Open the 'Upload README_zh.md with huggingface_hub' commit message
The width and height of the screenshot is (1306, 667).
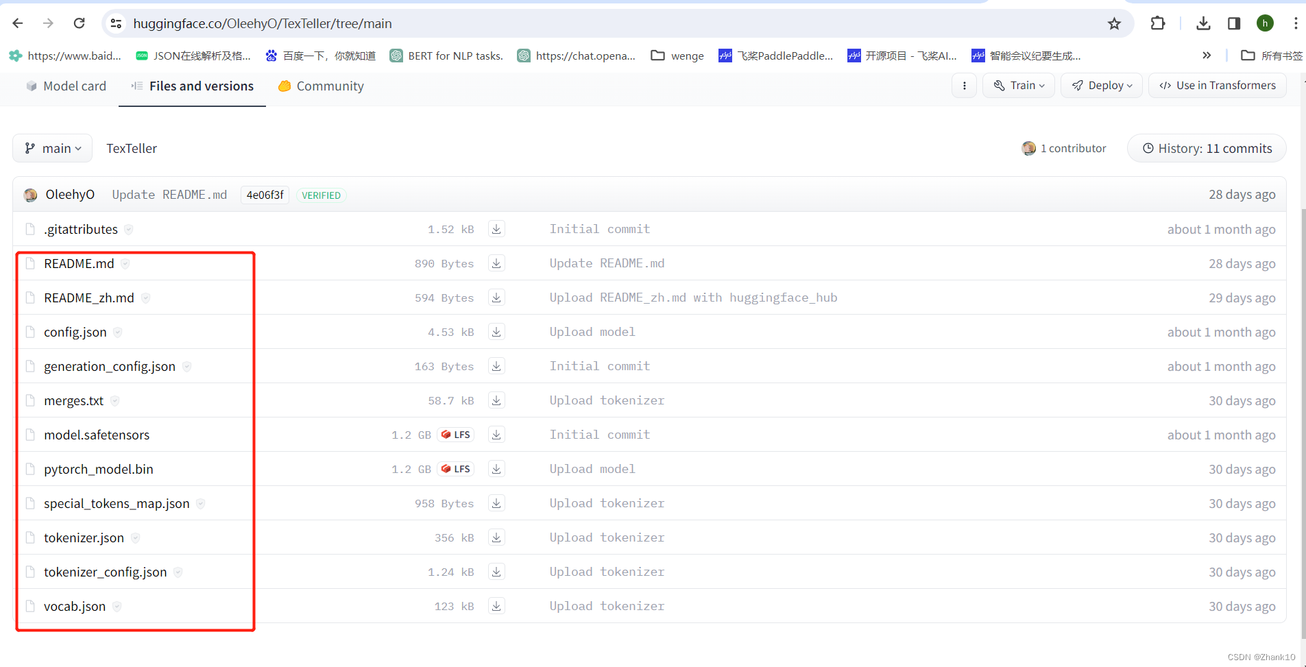click(693, 298)
